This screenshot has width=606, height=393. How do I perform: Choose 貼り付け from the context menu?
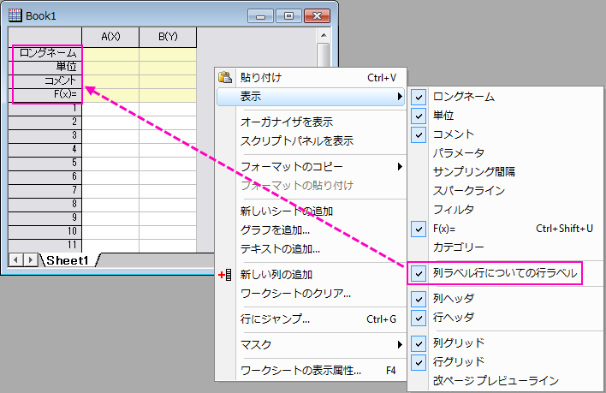[x=311, y=78]
